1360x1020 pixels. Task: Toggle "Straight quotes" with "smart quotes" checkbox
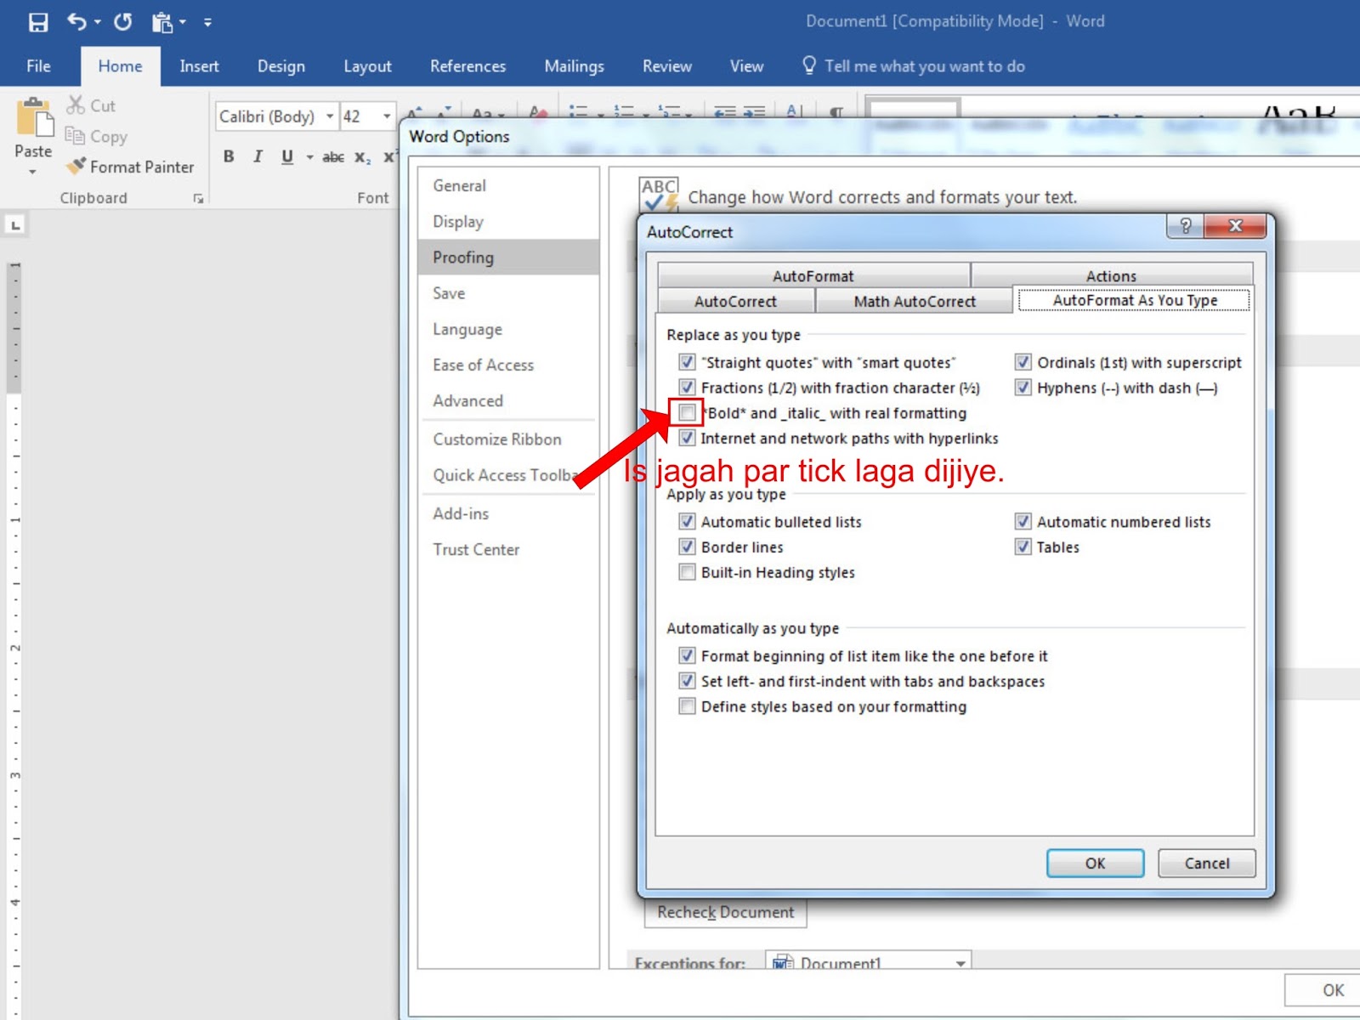687,362
